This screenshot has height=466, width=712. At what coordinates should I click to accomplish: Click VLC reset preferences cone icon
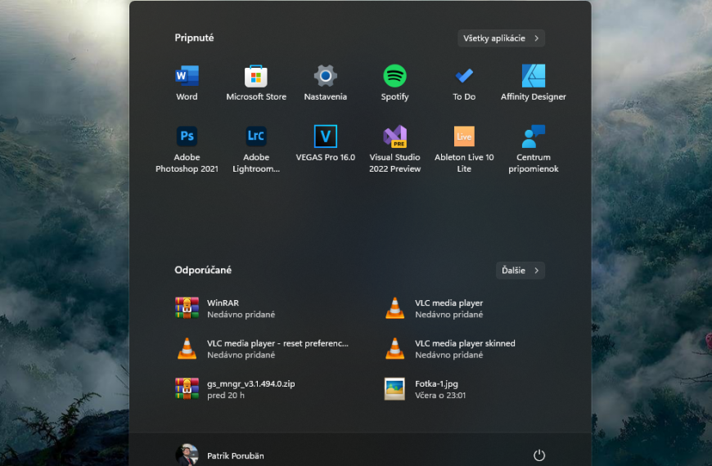coord(187,348)
